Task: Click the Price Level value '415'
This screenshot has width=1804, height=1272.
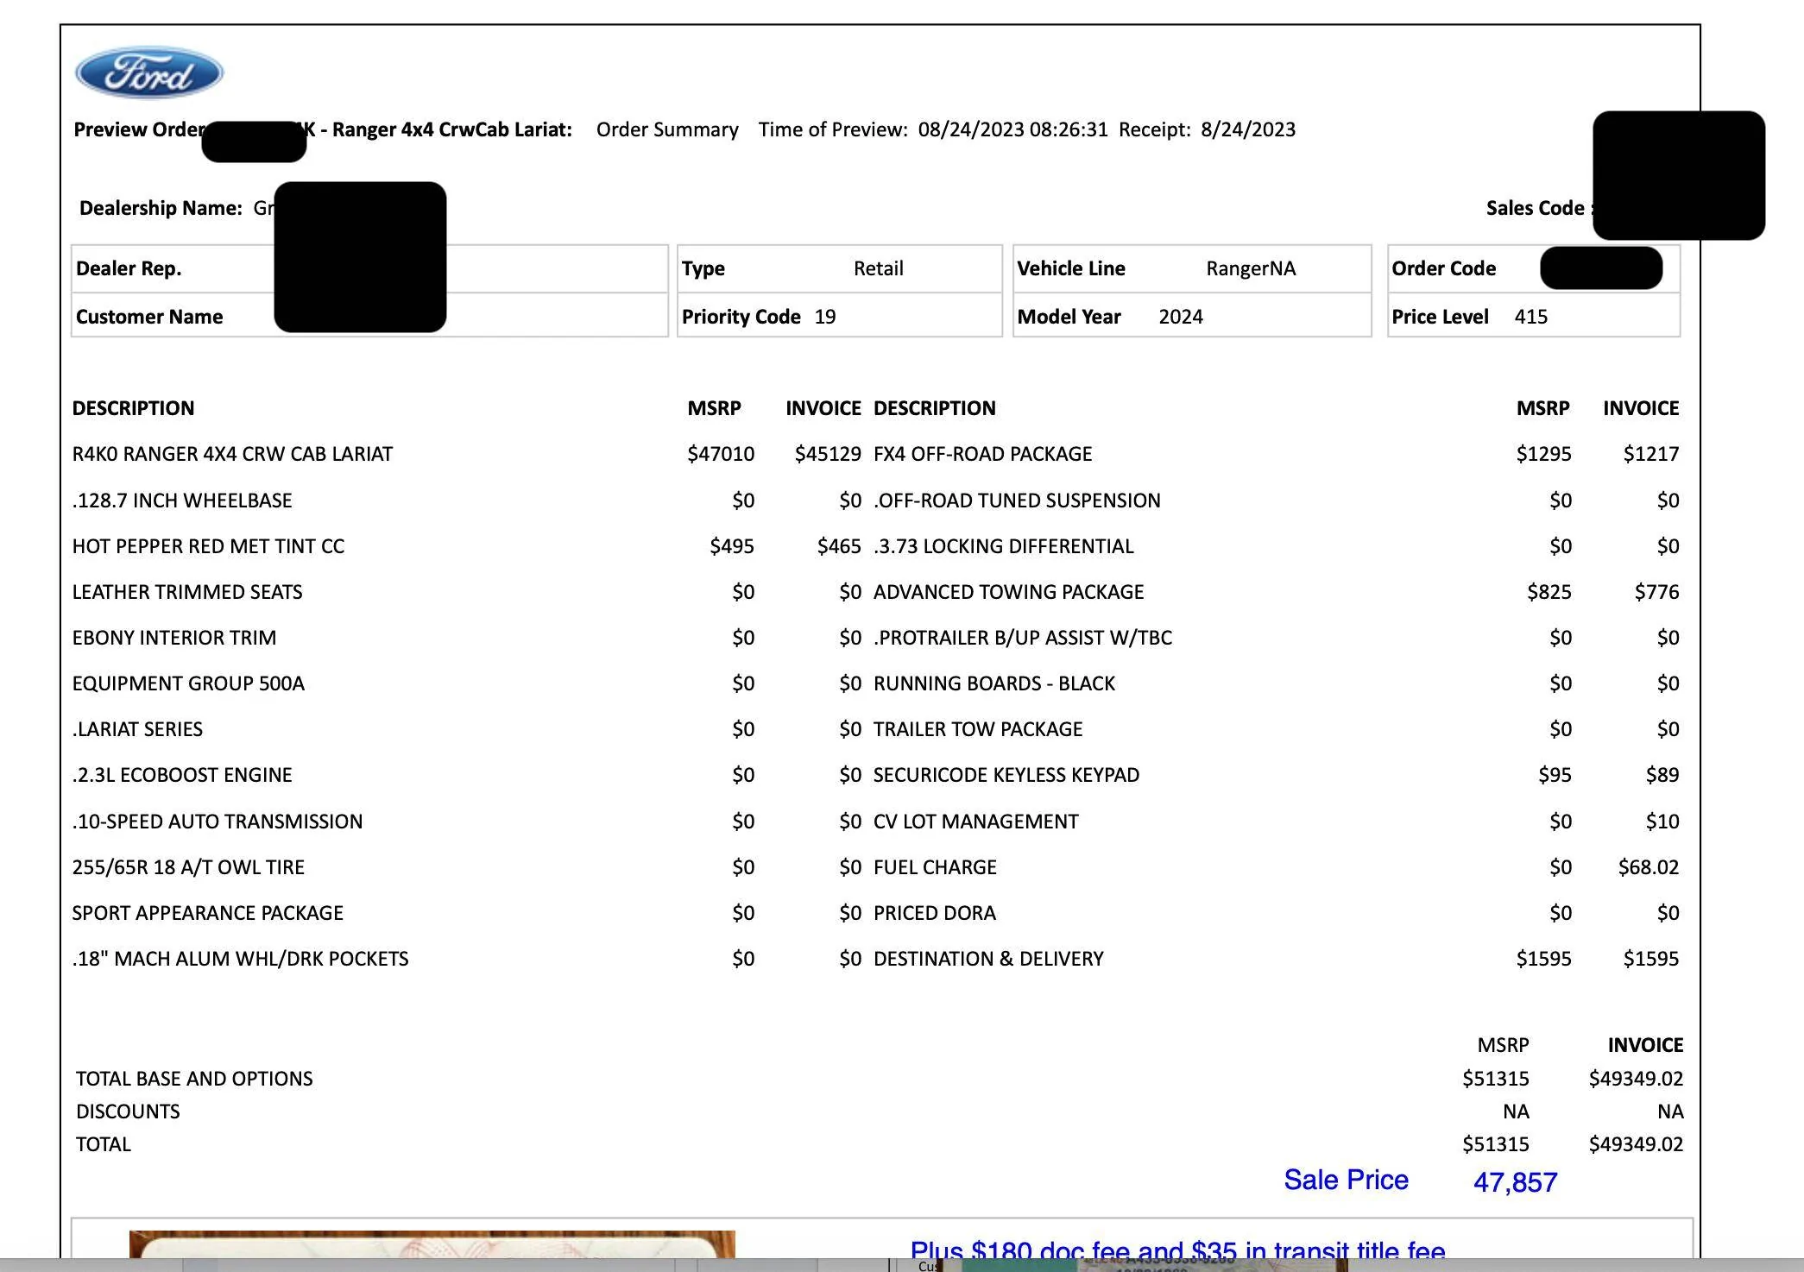Action: point(1531,317)
